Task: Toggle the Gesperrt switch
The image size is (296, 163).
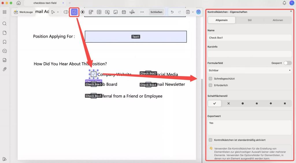Action: coord(288,63)
